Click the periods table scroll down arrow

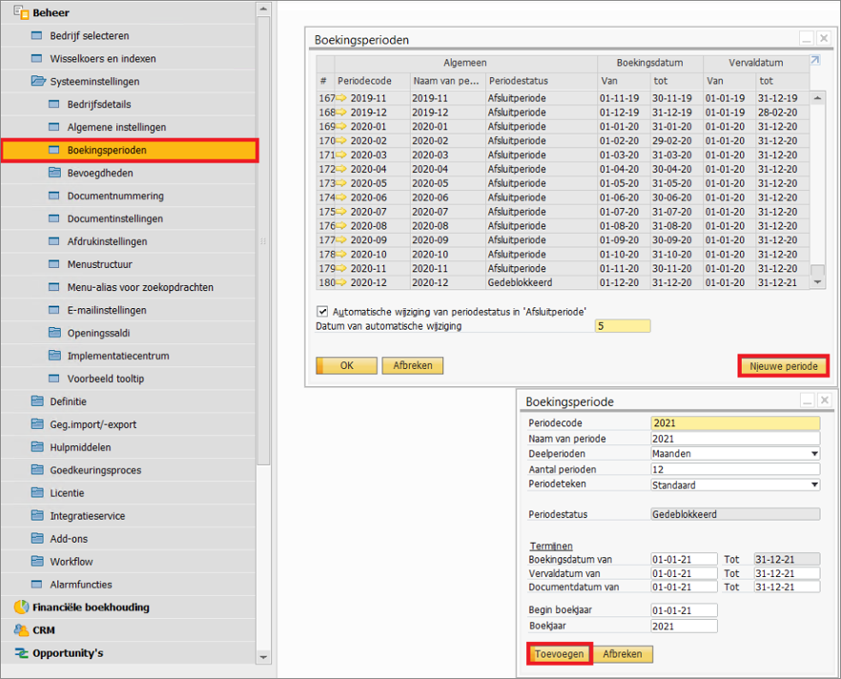(817, 282)
